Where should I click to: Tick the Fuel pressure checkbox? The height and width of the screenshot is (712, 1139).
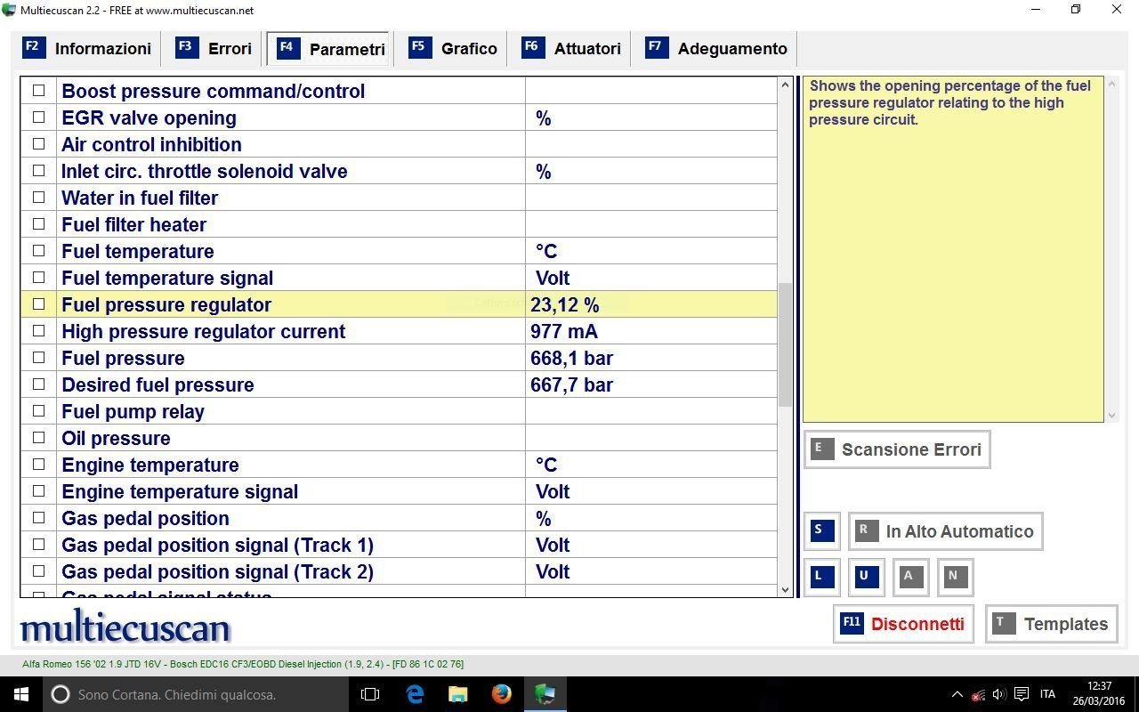click(x=38, y=357)
